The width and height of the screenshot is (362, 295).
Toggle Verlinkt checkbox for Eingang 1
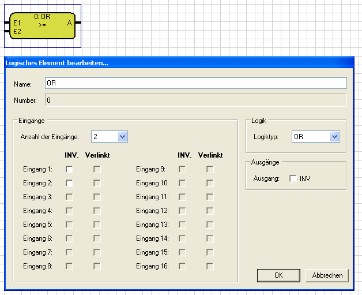tap(97, 169)
